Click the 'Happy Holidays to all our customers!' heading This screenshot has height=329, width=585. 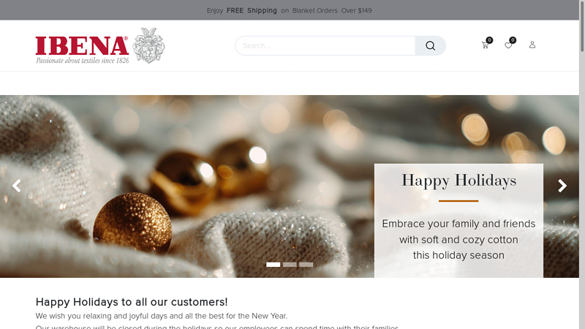[x=132, y=302]
